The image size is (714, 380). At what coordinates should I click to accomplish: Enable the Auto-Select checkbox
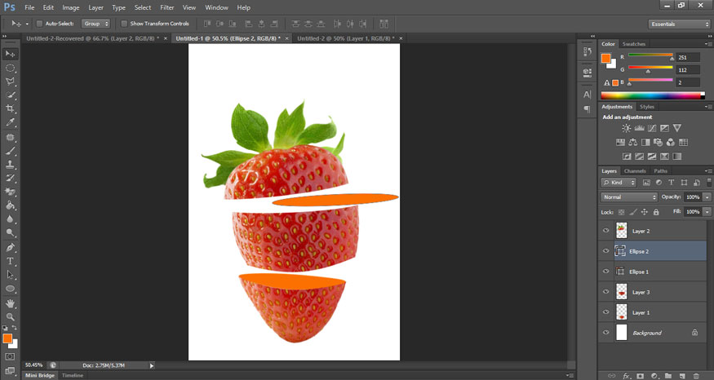[x=40, y=24]
